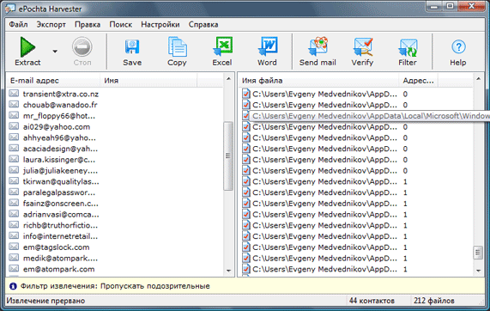This screenshot has width=490, height=311.
Task: Click the file icon of the last file row
Action: point(246,269)
